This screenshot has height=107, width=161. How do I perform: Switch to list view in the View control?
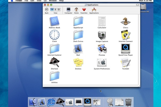(56, 9)
